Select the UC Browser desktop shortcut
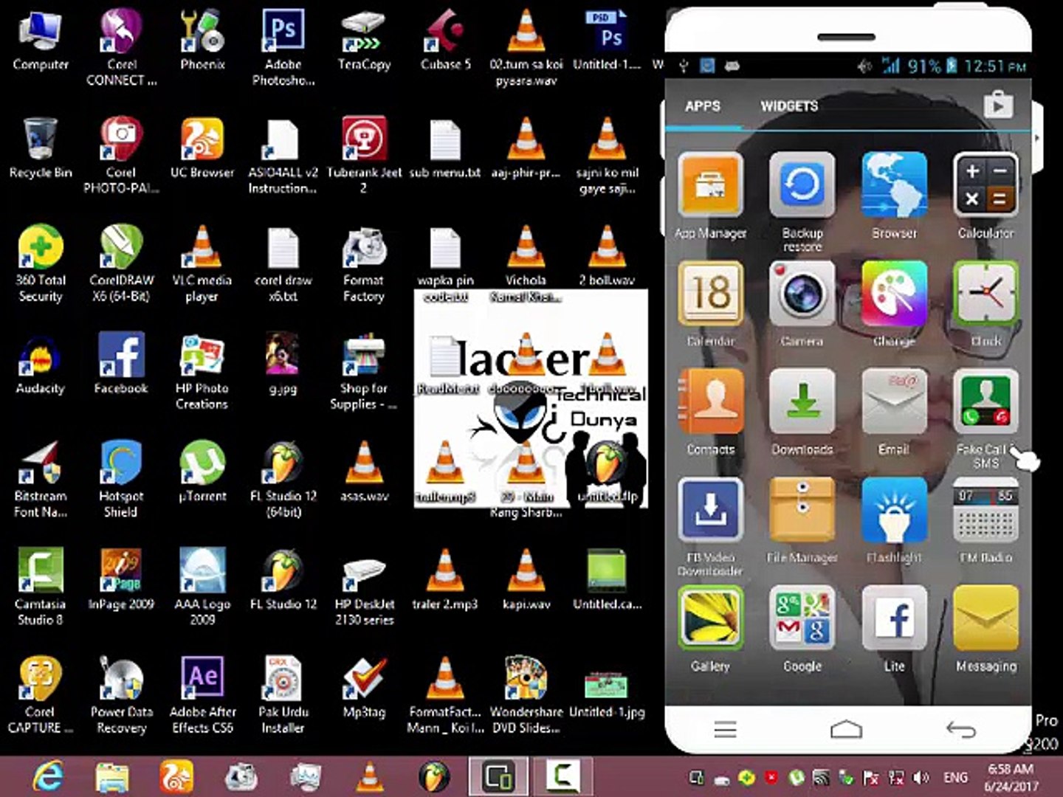Image resolution: width=1063 pixels, height=797 pixels. [x=202, y=149]
